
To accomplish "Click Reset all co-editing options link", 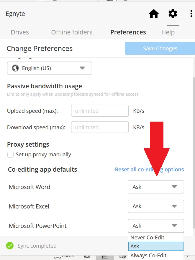I will pos(149,170).
